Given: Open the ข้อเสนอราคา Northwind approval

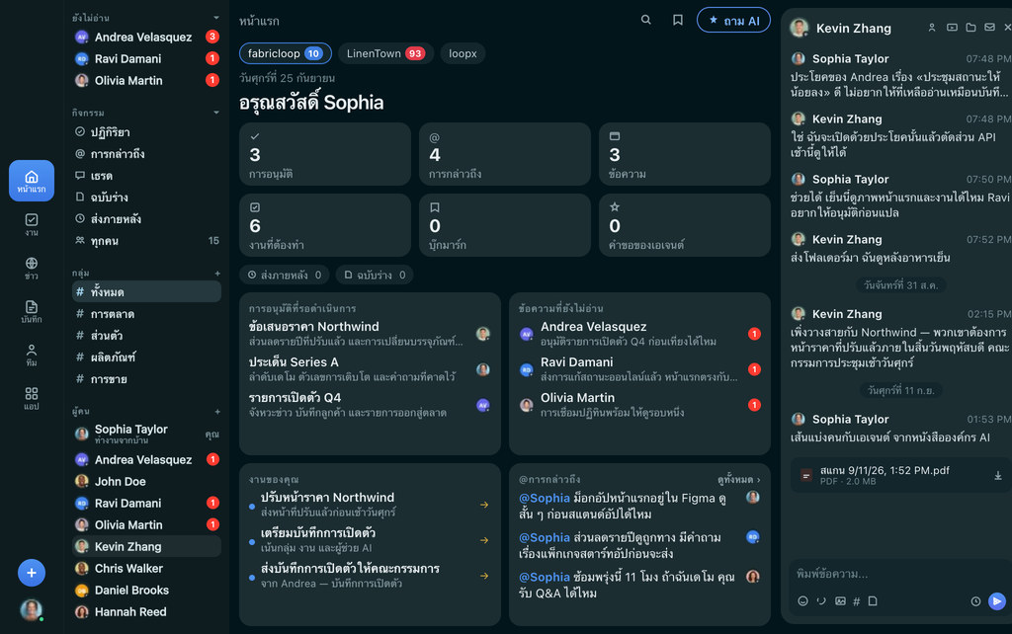Looking at the screenshot, I should pos(370,334).
